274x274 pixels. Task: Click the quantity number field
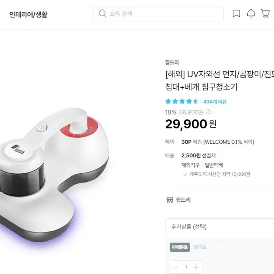coord(186,267)
